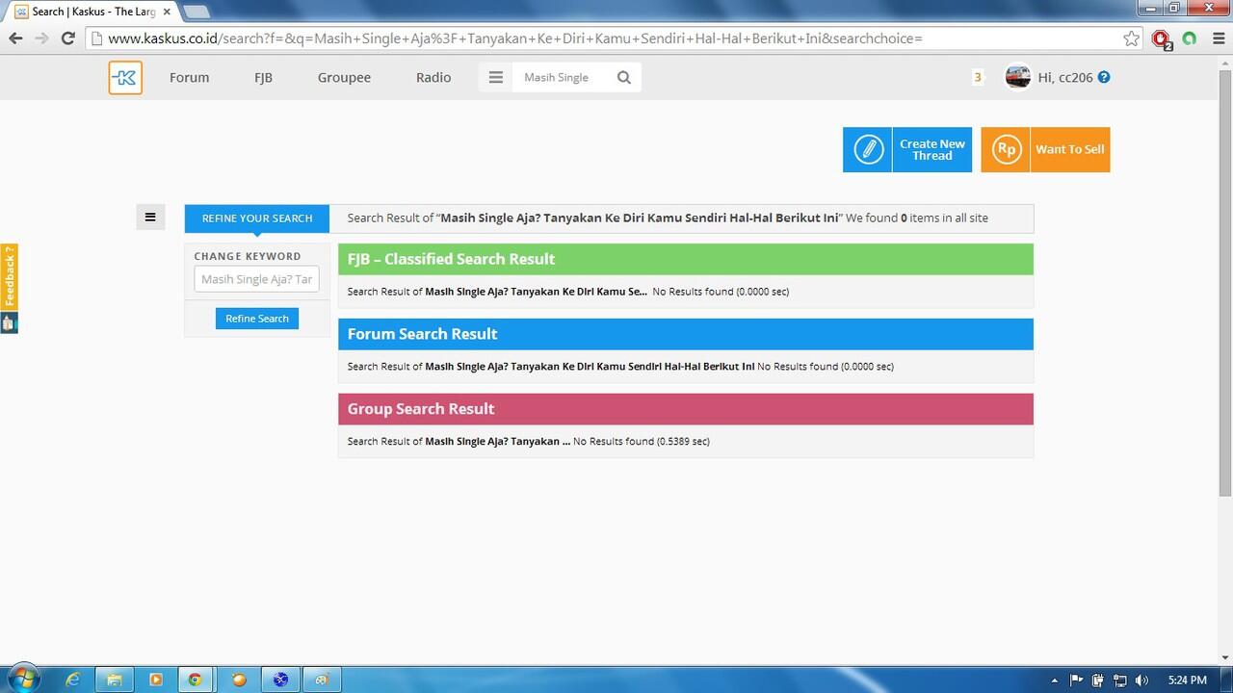Switch to the Chrome taskbar button
The height and width of the screenshot is (693, 1233).
[196, 680]
